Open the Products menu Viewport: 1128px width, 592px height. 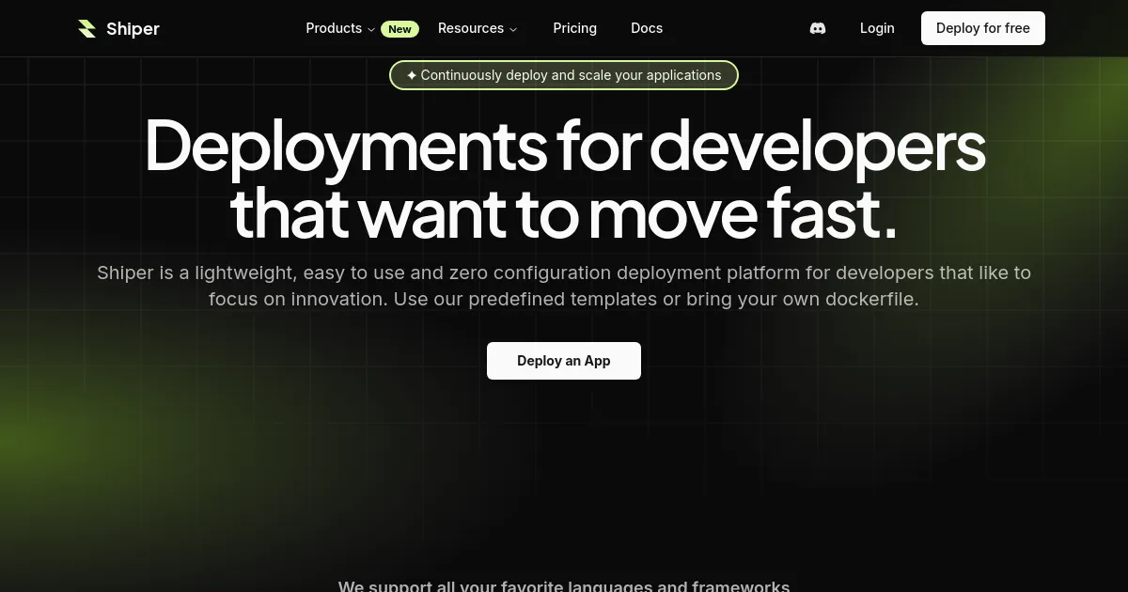pyautogui.click(x=334, y=28)
